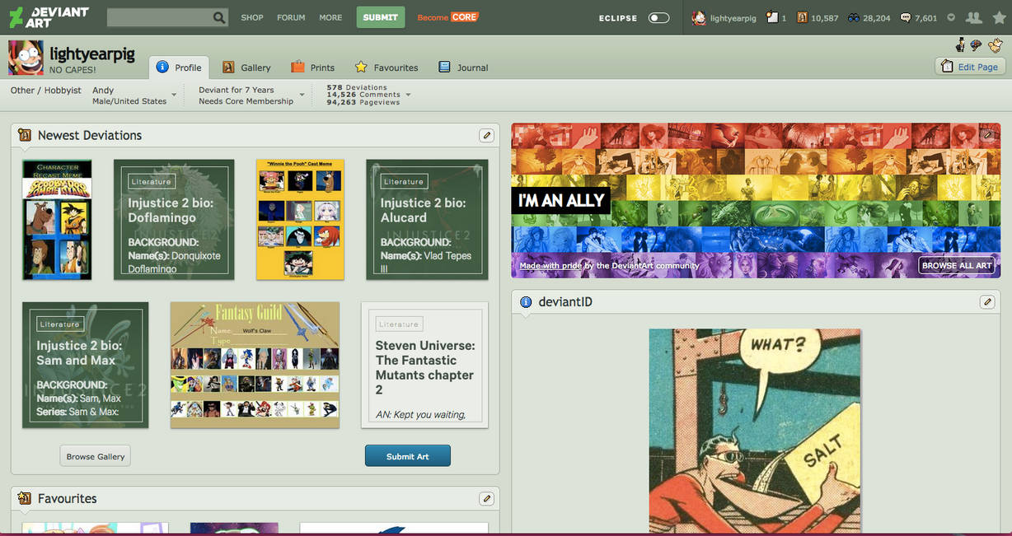The height and width of the screenshot is (536, 1012).
Task: Click Browse Gallery button
Action: [x=96, y=456]
